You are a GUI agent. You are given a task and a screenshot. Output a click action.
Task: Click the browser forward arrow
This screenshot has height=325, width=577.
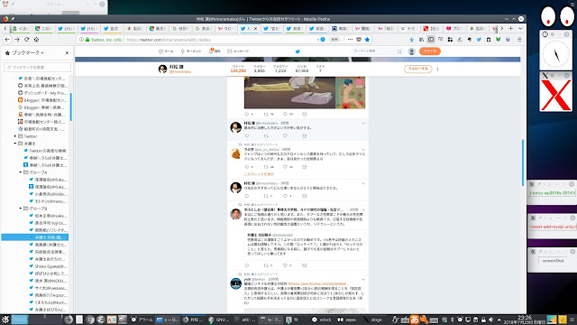click(17, 40)
